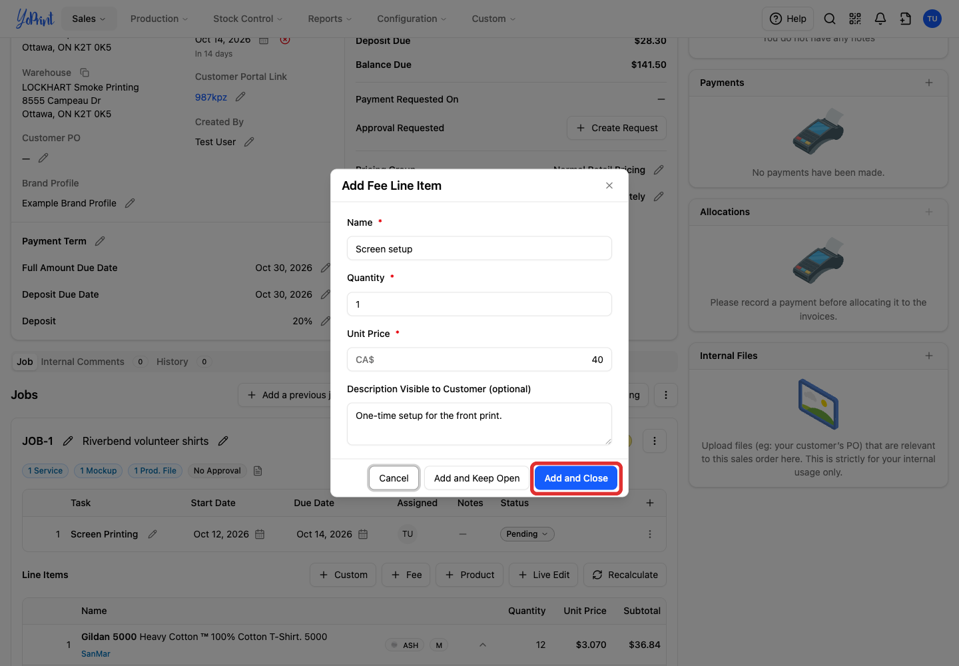Edit the Payment Term pencil icon

coord(100,241)
